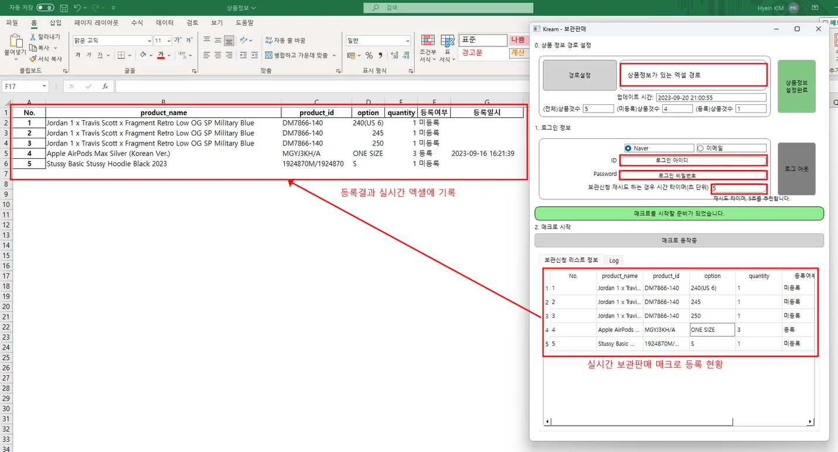Decrease font size with the smaller 가 icon

[x=189, y=40]
